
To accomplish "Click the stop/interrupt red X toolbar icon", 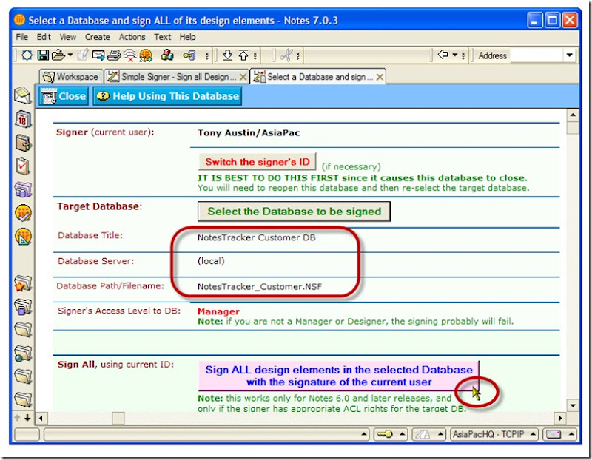I will click(x=130, y=55).
